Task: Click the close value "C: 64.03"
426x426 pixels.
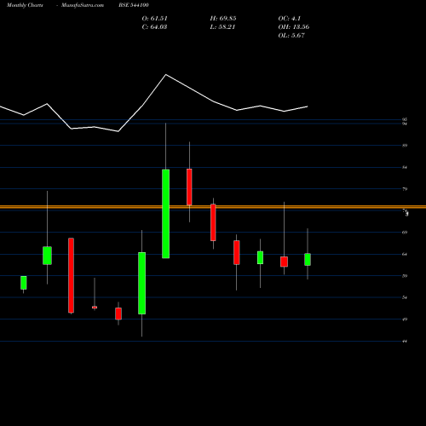Action: pyautogui.click(x=154, y=27)
